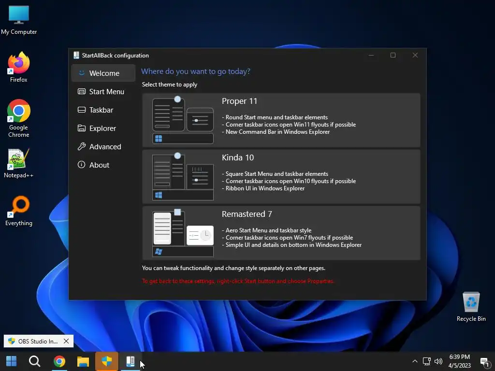Go to the Explorer settings page
The height and width of the screenshot is (371, 495).
coord(103,128)
